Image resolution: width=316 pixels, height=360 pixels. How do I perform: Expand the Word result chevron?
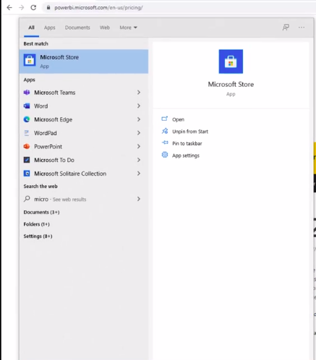(x=139, y=106)
